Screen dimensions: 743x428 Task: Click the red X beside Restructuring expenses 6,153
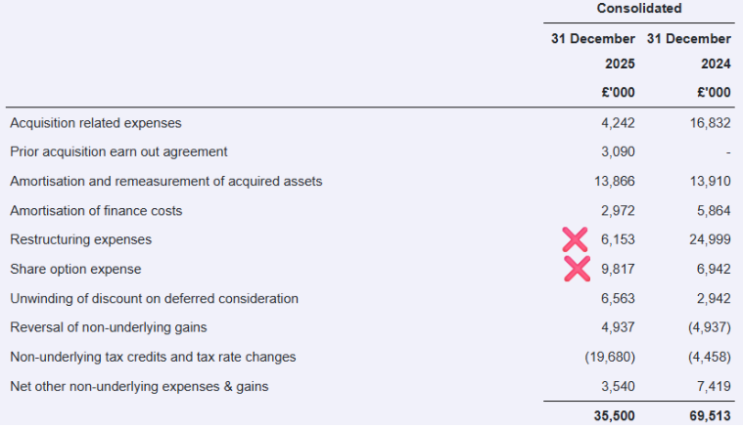coord(576,239)
